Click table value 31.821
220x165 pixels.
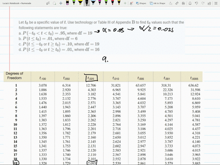coord(115,85)
